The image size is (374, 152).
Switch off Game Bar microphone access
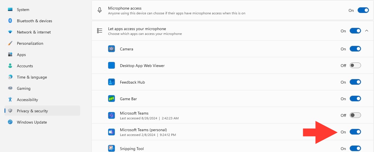pos(355,99)
